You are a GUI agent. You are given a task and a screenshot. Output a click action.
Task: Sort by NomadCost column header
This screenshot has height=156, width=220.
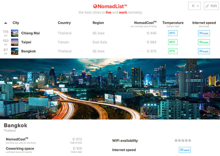145,23
